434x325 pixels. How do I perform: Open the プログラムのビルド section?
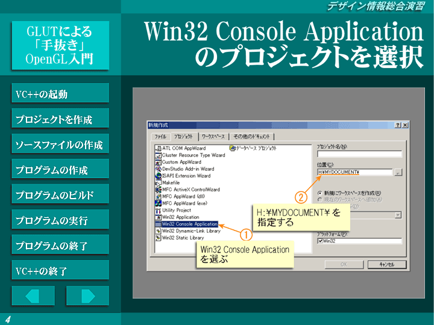pyautogui.click(x=60, y=194)
